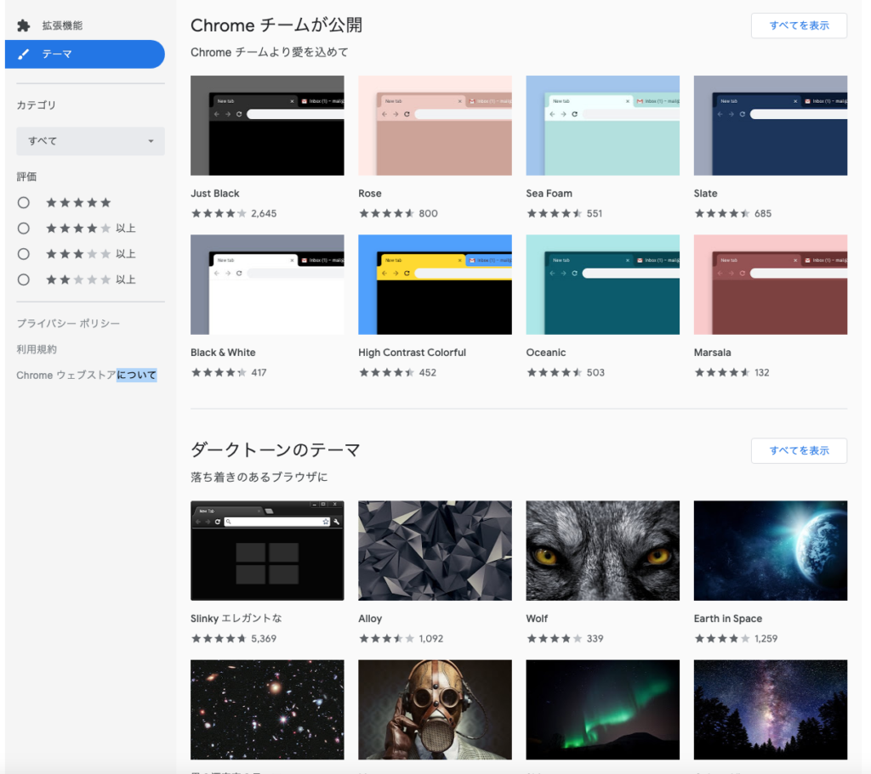Click the Slinky エレガントな title text

[236, 619]
